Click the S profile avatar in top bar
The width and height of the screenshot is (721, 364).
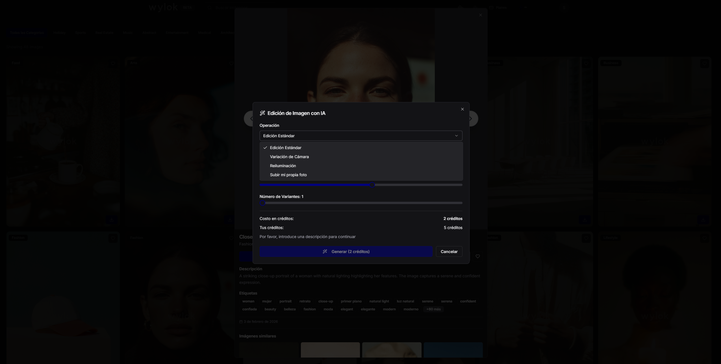click(564, 7)
